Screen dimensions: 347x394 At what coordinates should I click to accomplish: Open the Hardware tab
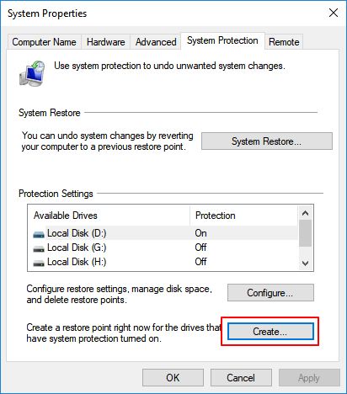pyautogui.click(x=106, y=42)
